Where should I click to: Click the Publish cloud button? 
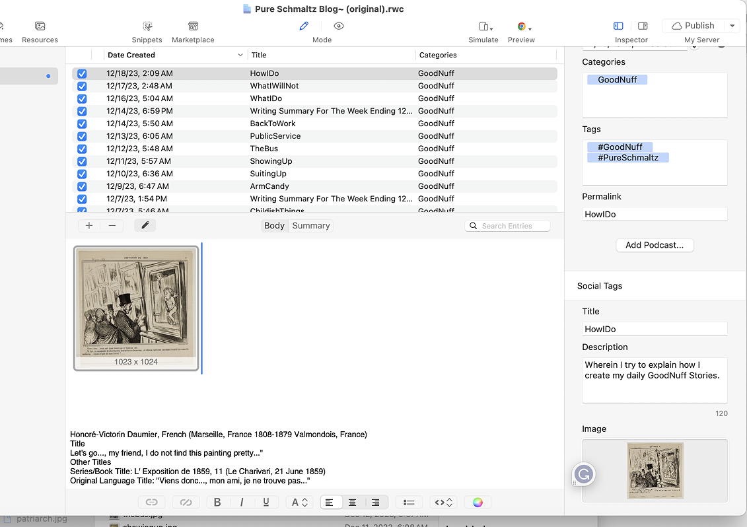(693, 26)
